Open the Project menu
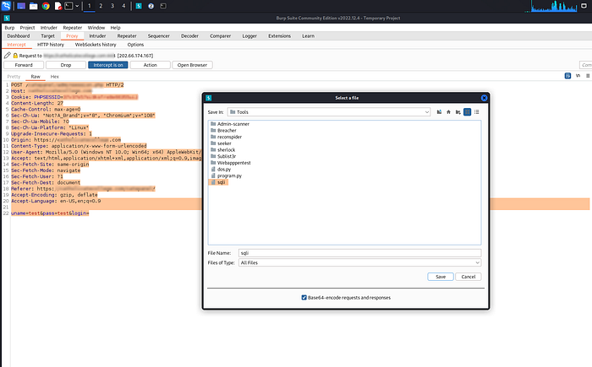 27,28
